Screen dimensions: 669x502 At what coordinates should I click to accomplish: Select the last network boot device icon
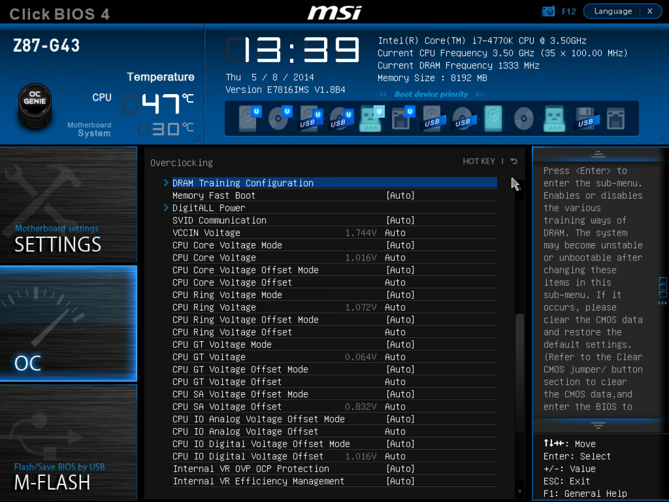[616, 119]
